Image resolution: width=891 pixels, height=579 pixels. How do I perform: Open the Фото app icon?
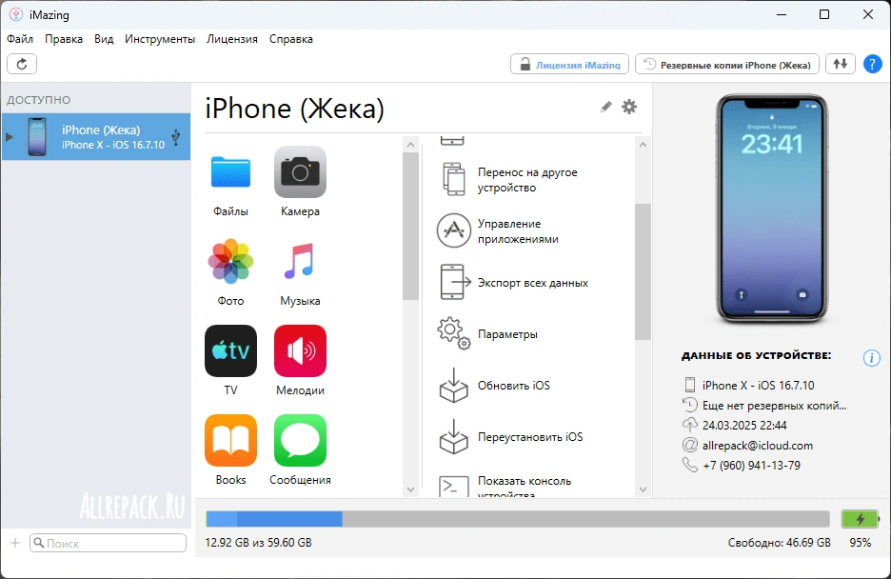pyautogui.click(x=230, y=261)
